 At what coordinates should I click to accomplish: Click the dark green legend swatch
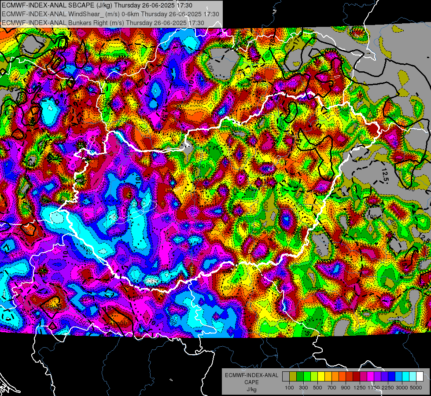[x=300, y=376]
